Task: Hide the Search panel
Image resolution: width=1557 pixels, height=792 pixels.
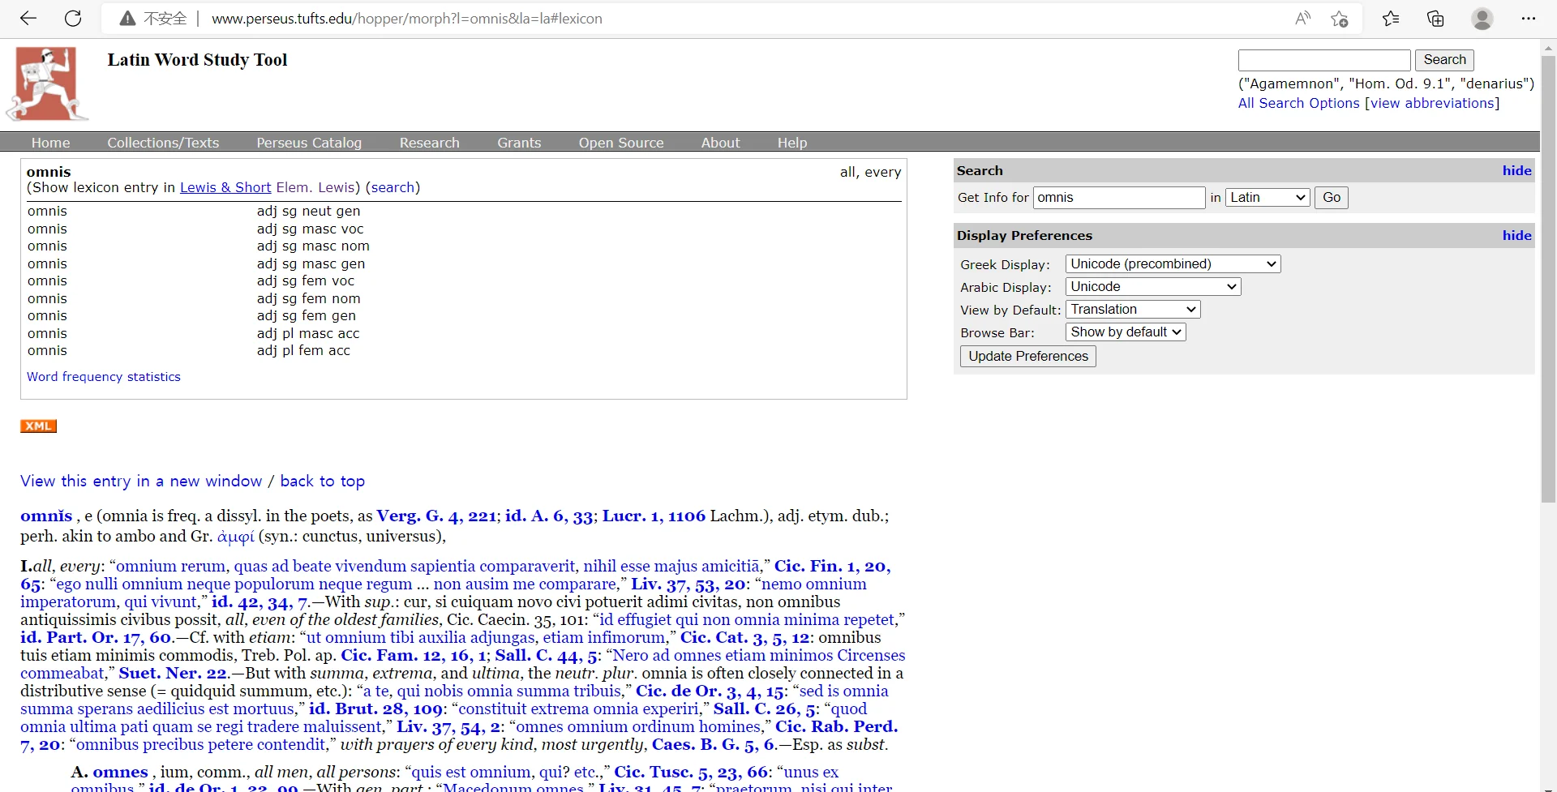Action: click(1516, 170)
